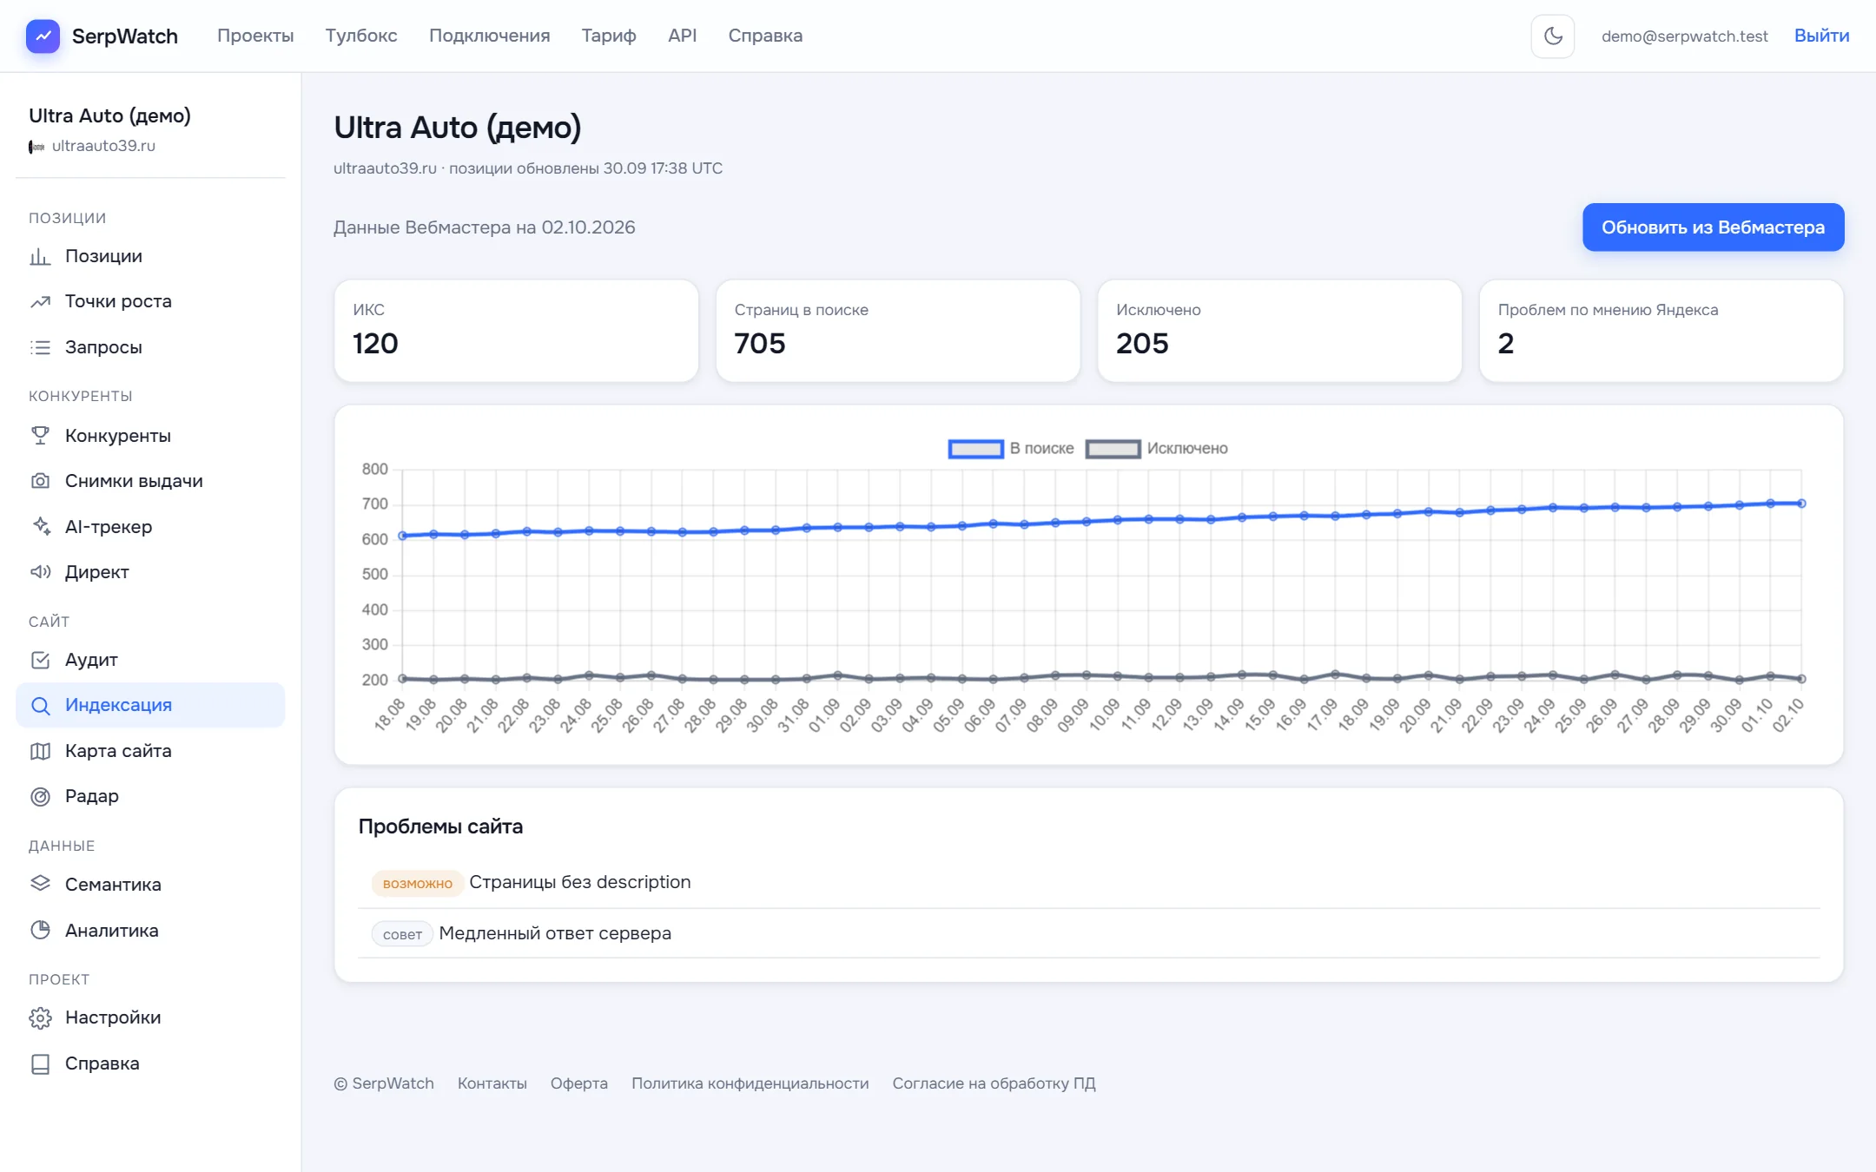Click the Исключено 205 card

[1279, 331]
